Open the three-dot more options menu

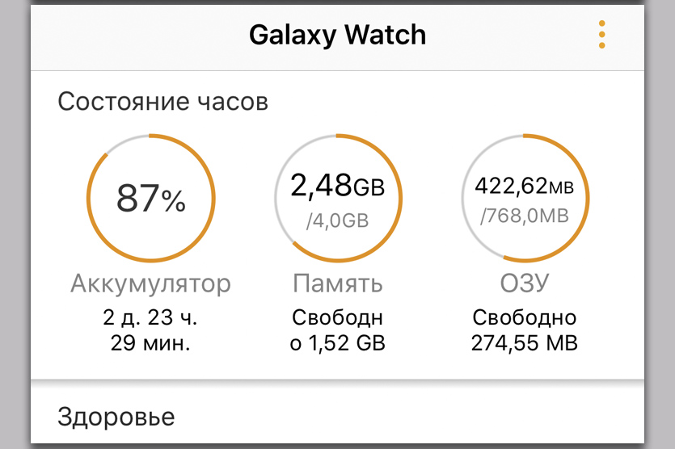point(601,35)
